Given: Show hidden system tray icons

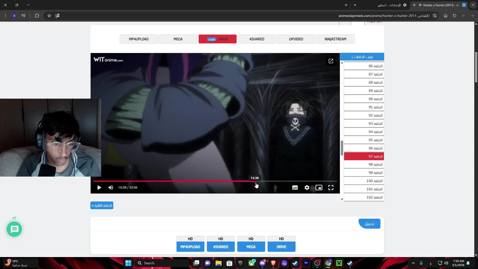Looking at the screenshot, I should (413, 263).
